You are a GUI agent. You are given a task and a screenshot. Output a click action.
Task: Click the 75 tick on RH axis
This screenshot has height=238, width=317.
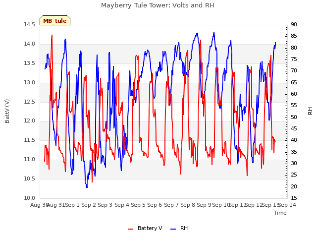pyautogui.click(x=294, y=59)
